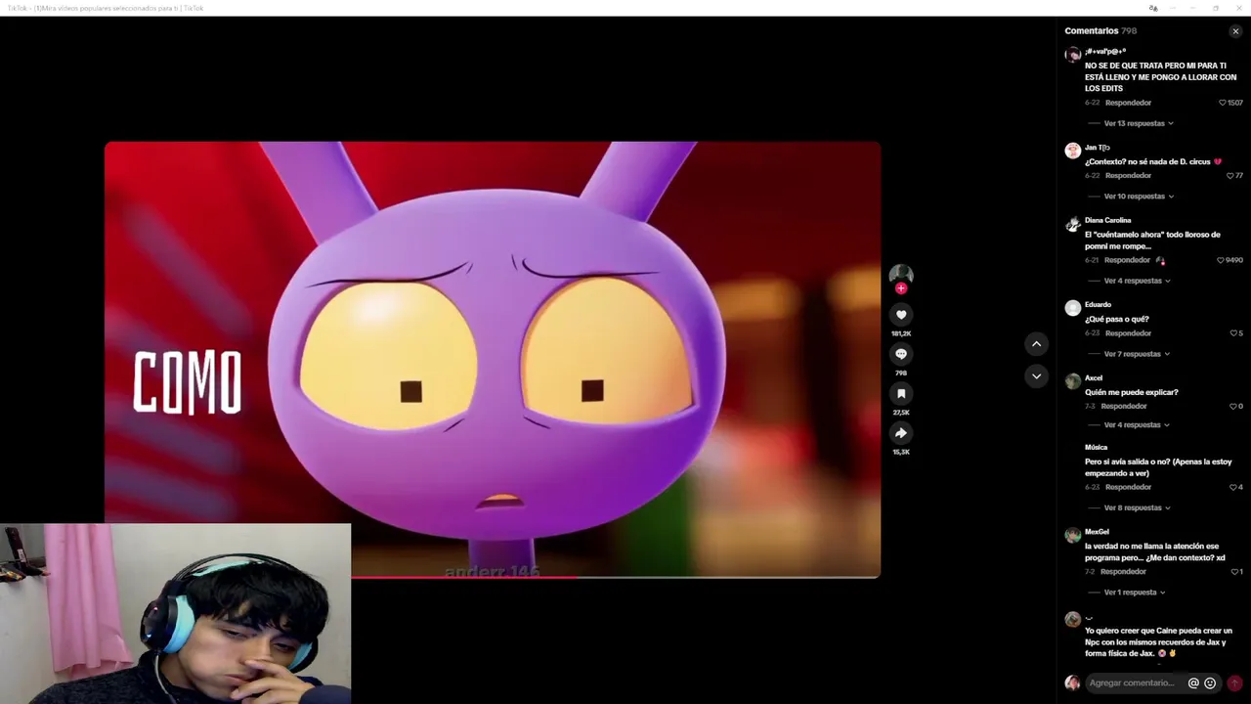Close the Comentarios panel
Viewport: 1251px width, 704px height.
1235,31
